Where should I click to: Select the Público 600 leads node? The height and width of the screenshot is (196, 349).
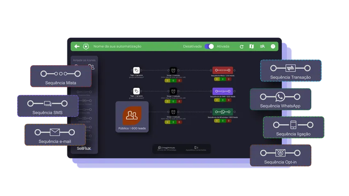coord(132,118)
